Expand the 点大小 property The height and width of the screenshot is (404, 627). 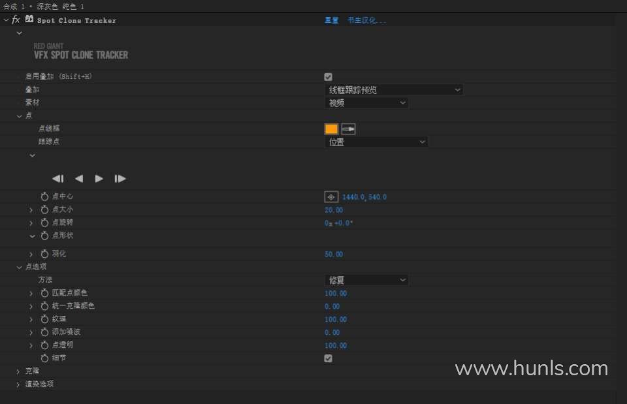coord(31,210)
